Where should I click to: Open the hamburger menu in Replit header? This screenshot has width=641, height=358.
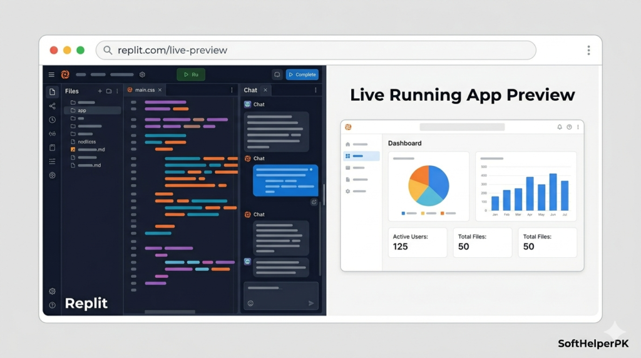51,74
